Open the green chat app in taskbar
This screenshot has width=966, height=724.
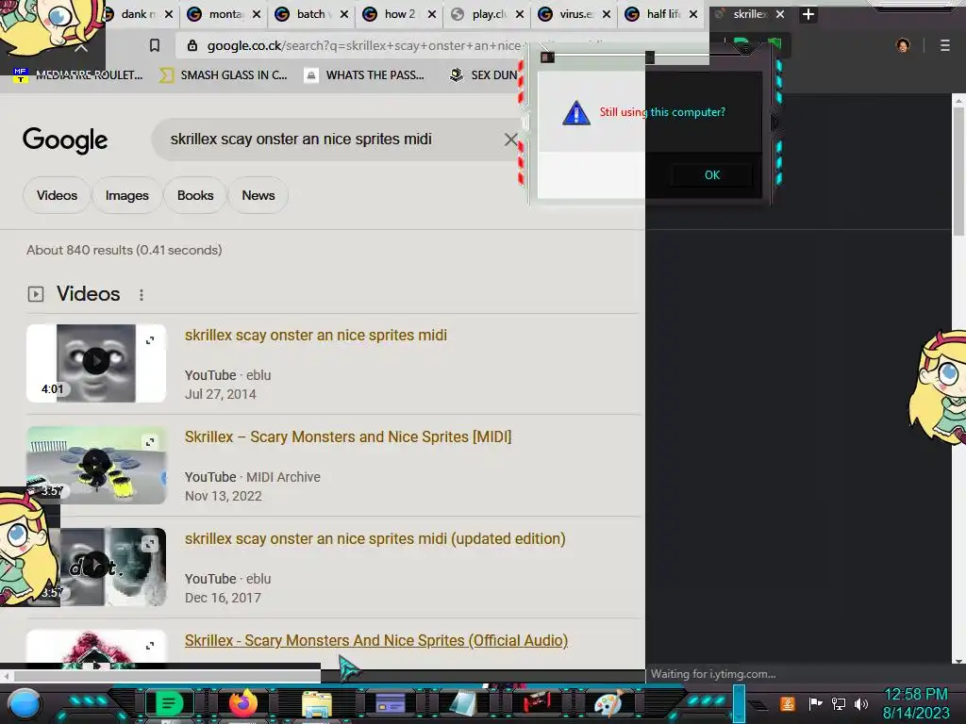[x=169, y=703]
